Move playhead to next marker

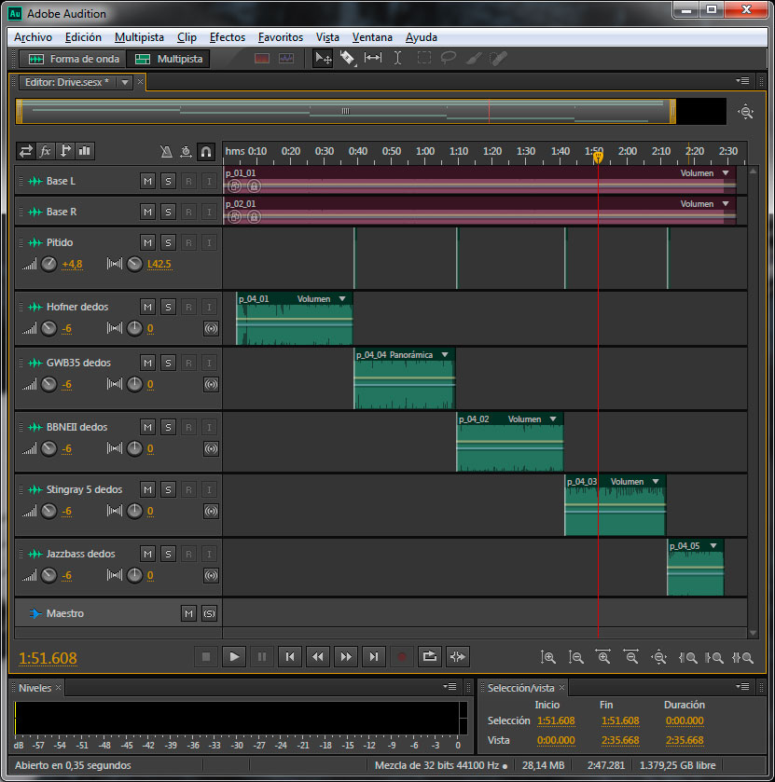[373, 657]
